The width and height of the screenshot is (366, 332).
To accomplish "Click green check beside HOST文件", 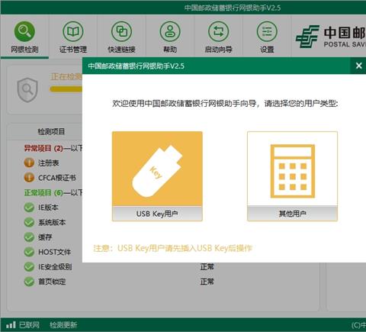I will [29, 252].
